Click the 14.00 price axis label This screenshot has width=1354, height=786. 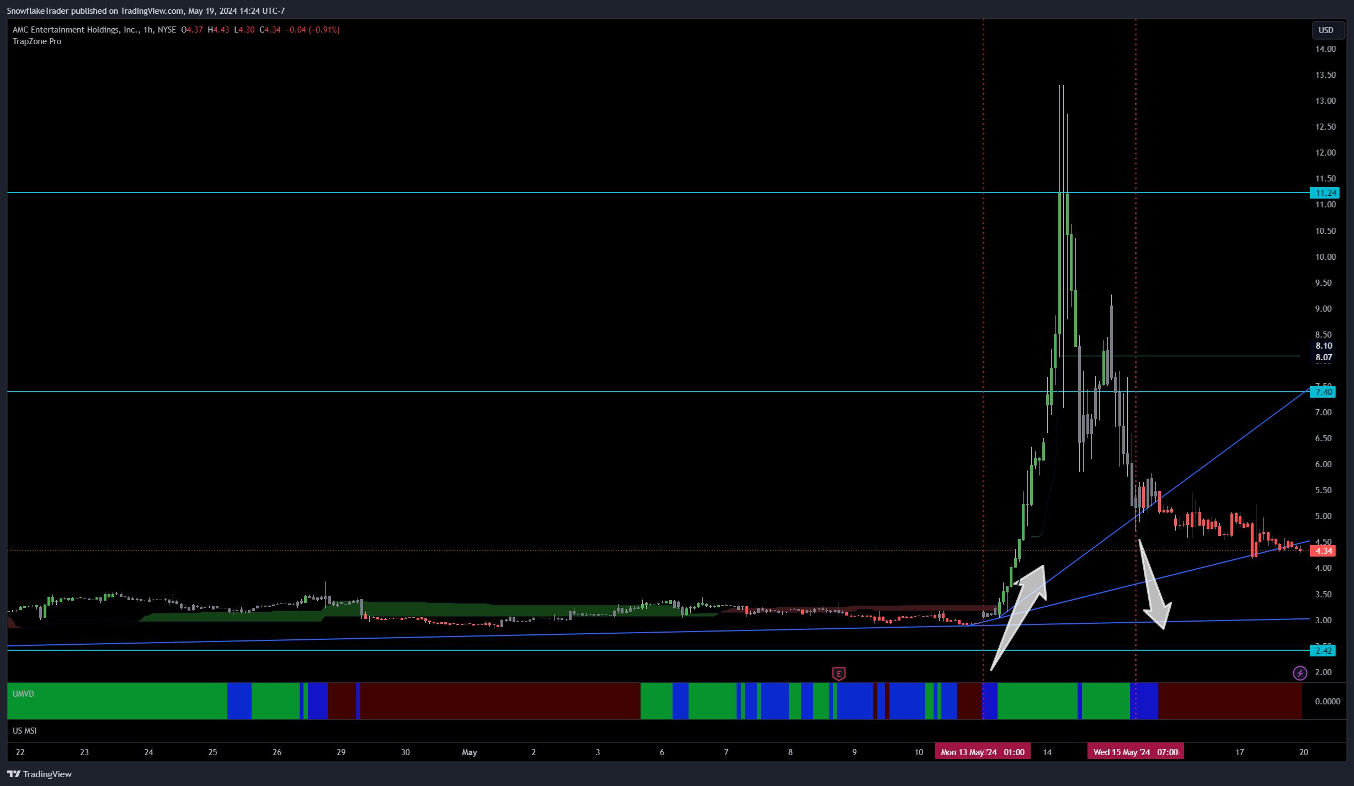1325,49
